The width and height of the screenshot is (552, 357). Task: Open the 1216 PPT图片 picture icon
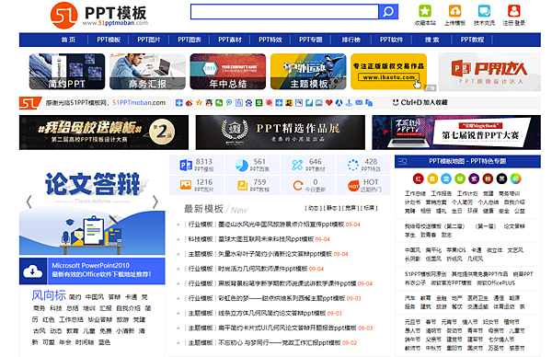click(x=186, y=185)
